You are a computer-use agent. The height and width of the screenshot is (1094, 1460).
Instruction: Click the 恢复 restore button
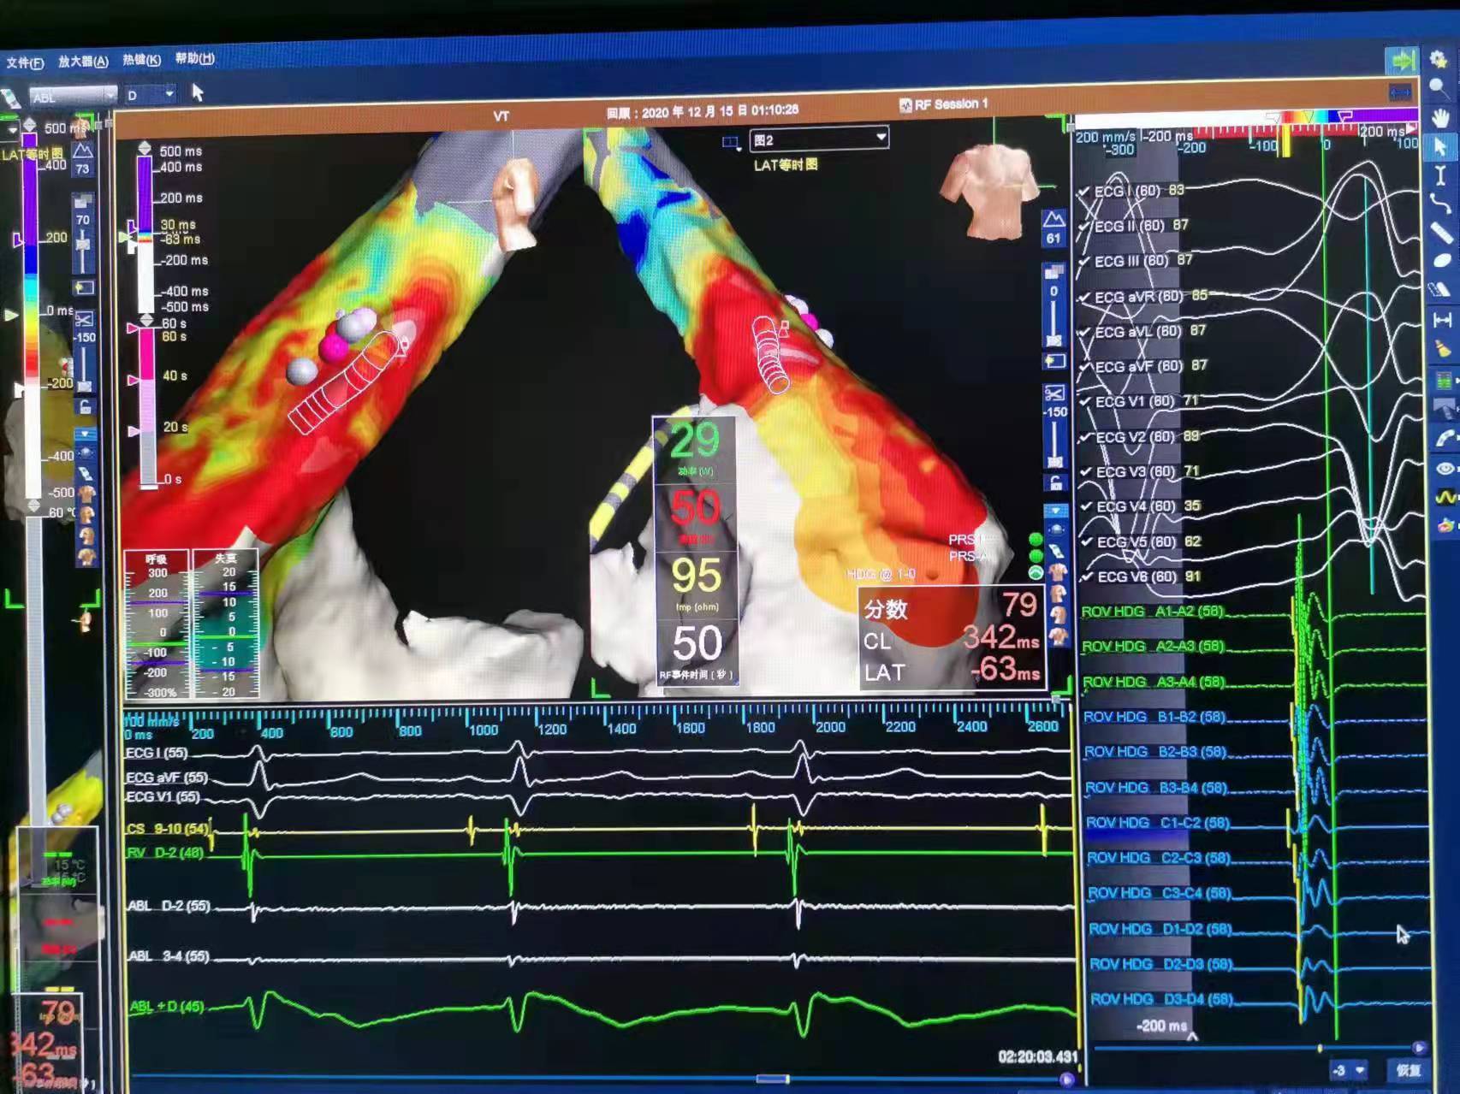pyautogui.click(x=1408, y=1070)
